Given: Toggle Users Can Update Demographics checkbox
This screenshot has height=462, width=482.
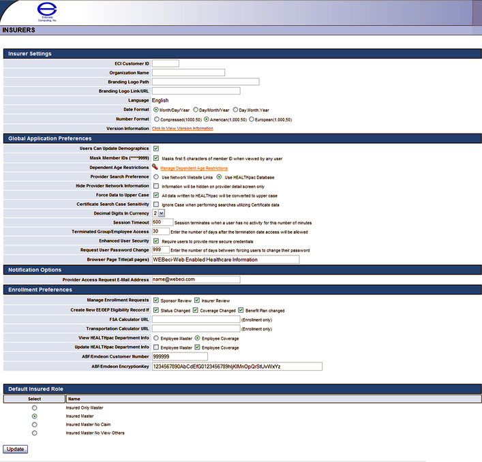Looking at the screenshot, I should (x=156, y=148).
